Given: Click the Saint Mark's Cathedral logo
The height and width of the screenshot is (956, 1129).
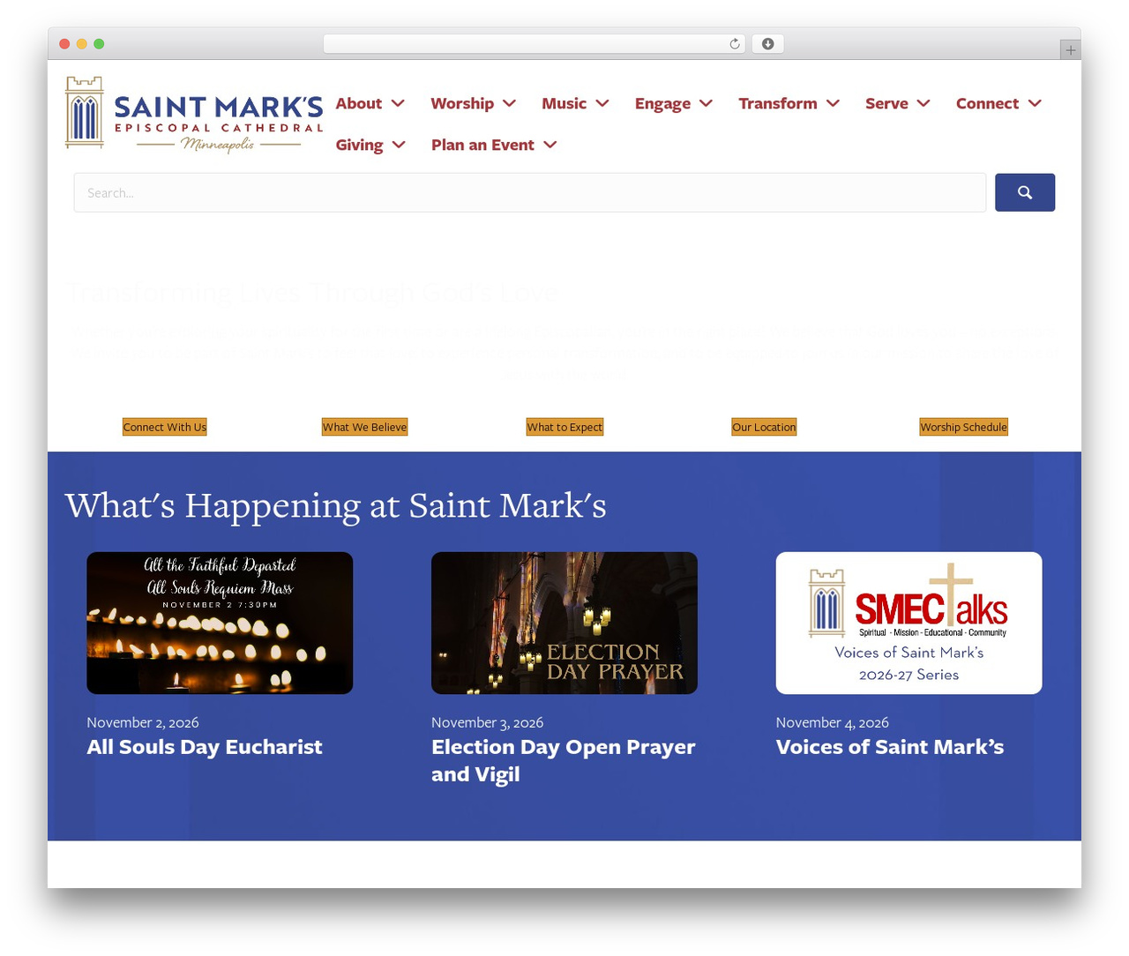Looking at the screenshot, I should tap(194, 115).
